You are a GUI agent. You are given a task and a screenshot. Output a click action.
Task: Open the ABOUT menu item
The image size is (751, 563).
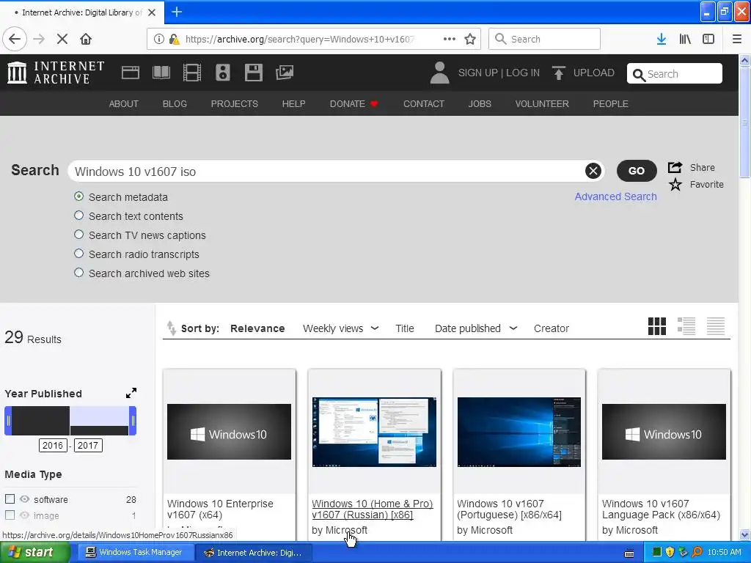(x=123, y=104)
